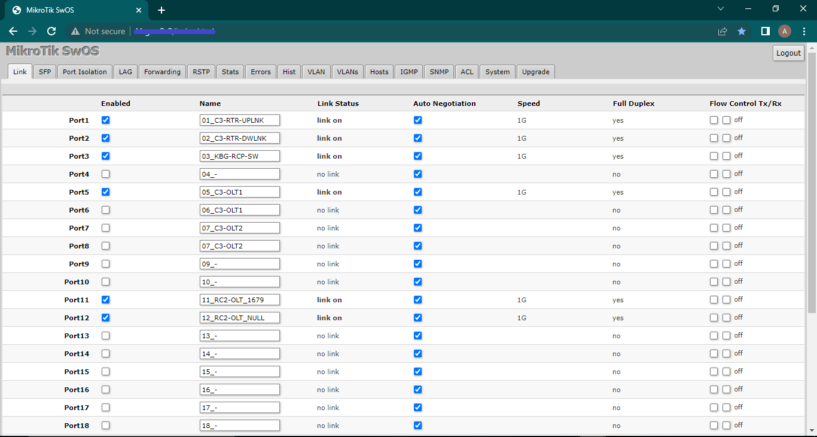Go to the SFP tab
Image resolution: width=817 pixels, height=437 pixels.
[45, 72]
